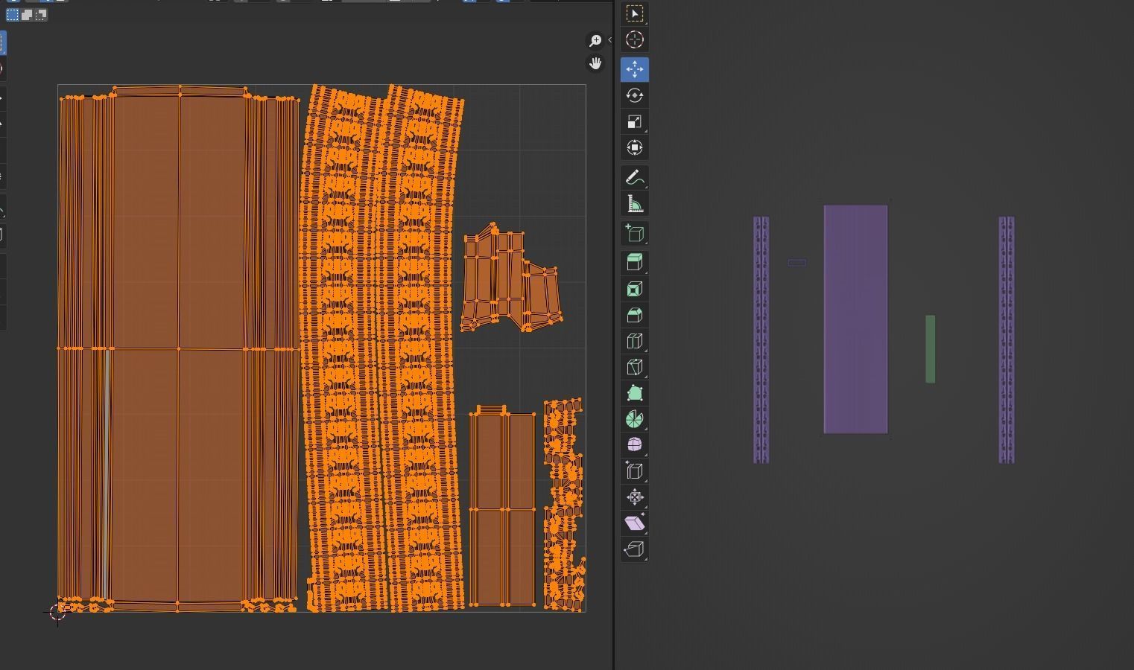Image resolution: width=1134 pixels, height=670 pixels.
Task: Expand the UV editor sidebar arrow
Action: click(x=610, y=40)
